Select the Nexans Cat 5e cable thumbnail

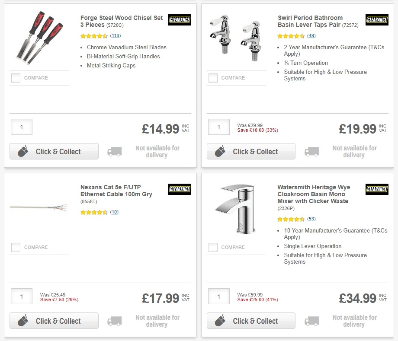click(x=39, y=207)
